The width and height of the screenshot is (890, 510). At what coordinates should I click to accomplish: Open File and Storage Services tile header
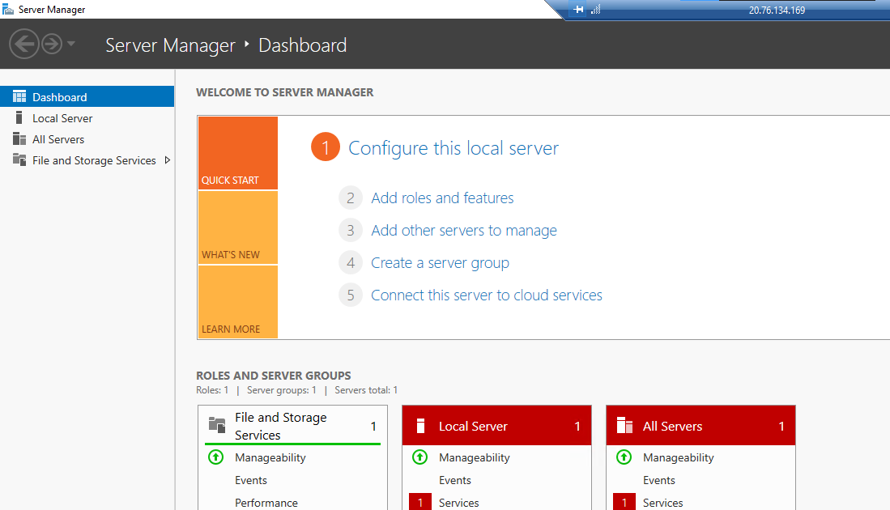point(292,426)
